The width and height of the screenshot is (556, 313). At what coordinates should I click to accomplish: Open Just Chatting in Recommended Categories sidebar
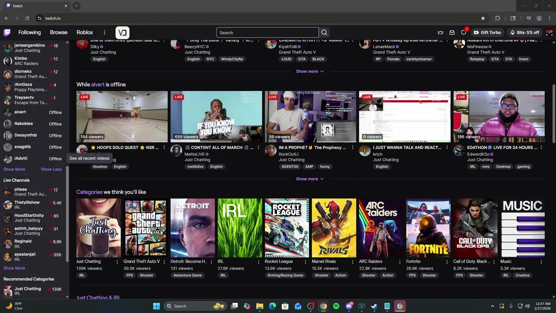pyautogui.click(x=34, y=291)
